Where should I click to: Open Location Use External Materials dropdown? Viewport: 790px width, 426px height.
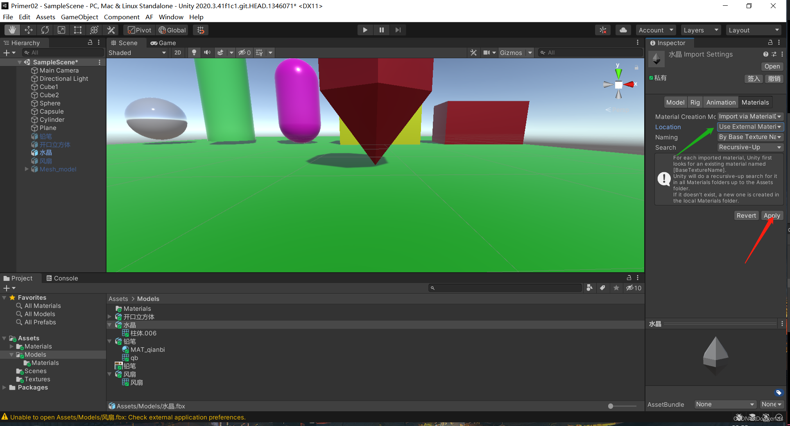coord(750,127)
